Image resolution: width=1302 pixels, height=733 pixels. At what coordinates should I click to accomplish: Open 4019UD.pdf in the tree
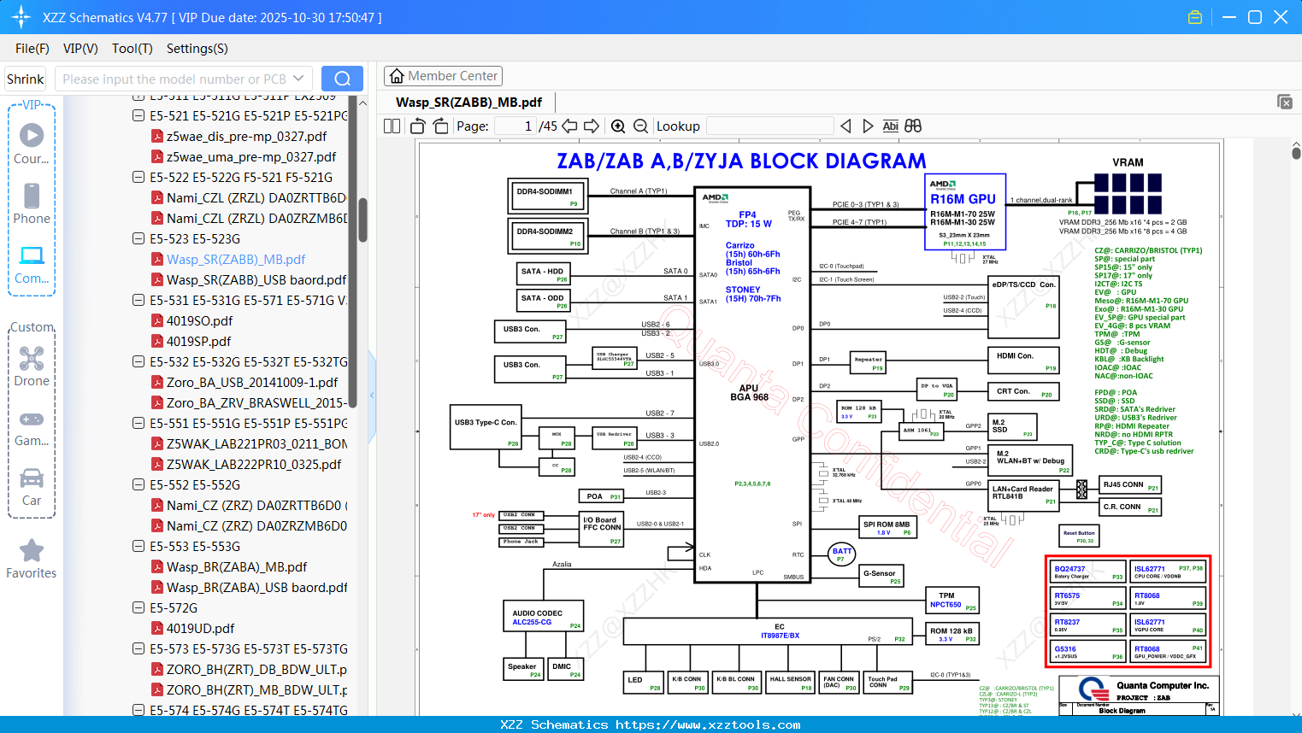point(200,628)
